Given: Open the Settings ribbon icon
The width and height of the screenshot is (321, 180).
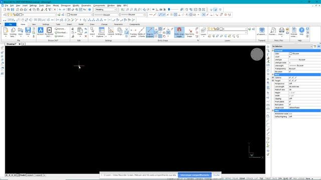Looking at the screenshot, I should click(x=119, y=31).
